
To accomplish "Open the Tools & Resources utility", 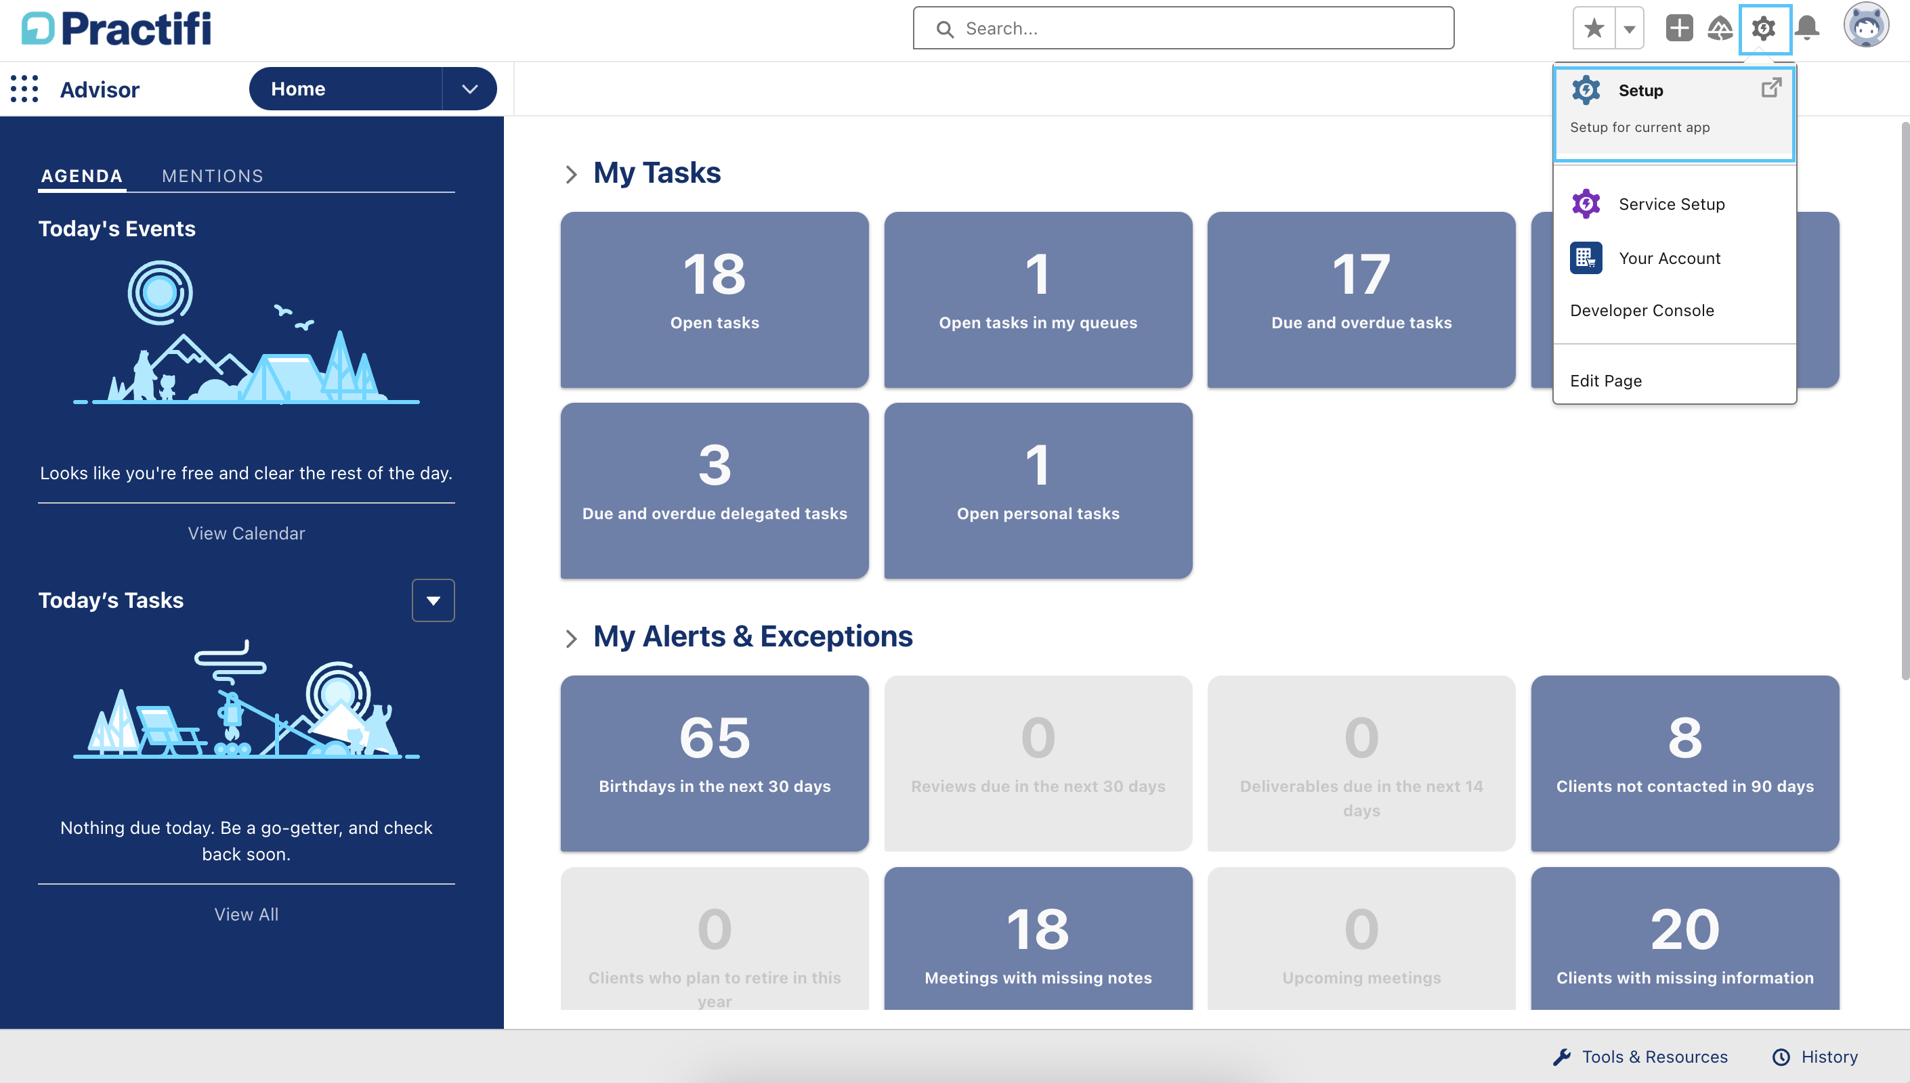I will pos(1640,1057).
